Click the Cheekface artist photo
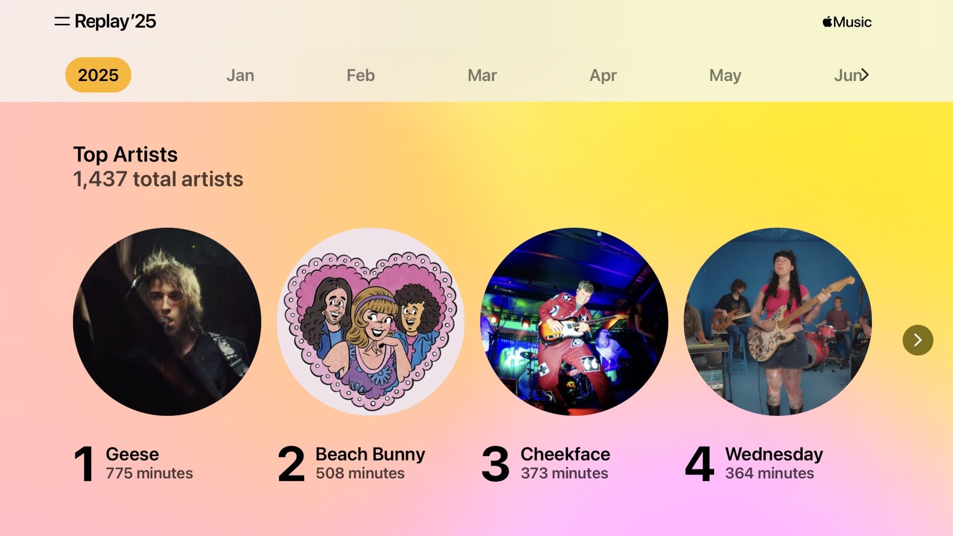The image size is (953, 536). tap(574, 322)
